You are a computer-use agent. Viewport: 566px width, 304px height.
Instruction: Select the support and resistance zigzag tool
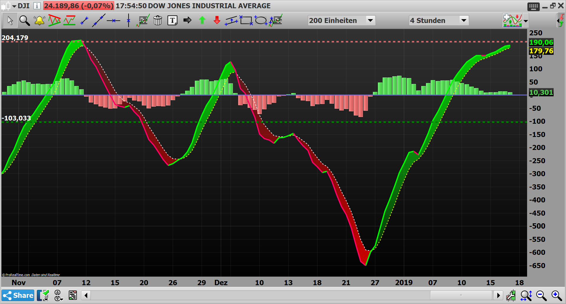point(69,21)
